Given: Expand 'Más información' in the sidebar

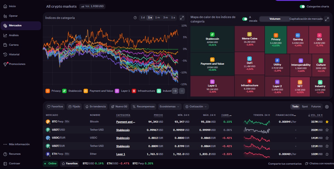Looking at the screenshot, I should coord(19,144).
